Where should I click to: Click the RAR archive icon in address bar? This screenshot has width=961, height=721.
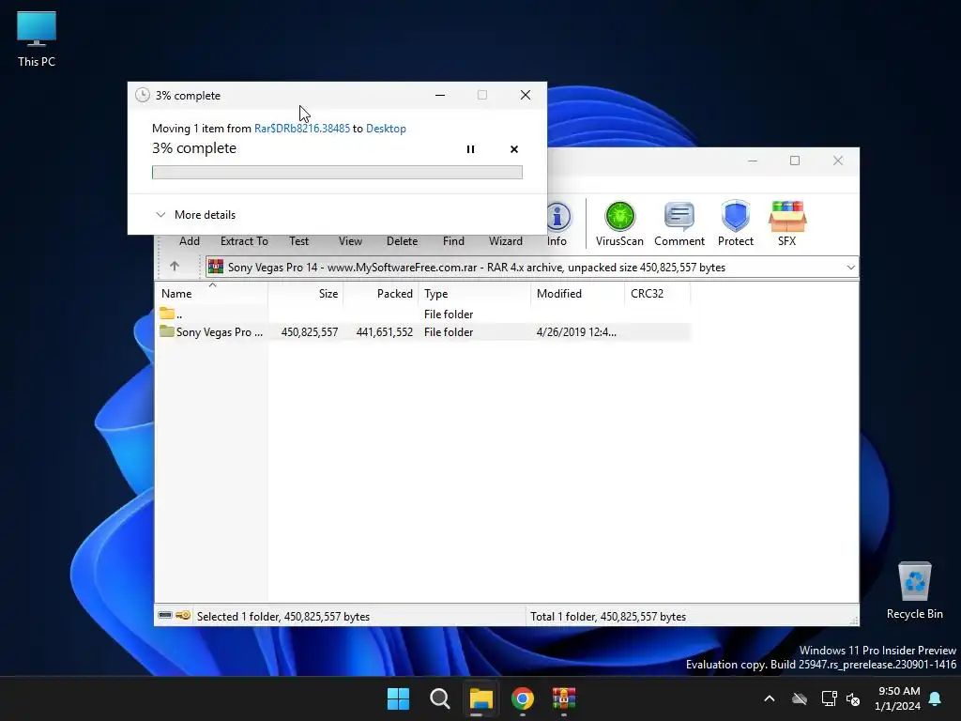pos(216,267)
